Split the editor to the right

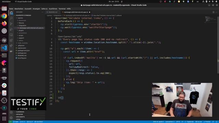214,12
